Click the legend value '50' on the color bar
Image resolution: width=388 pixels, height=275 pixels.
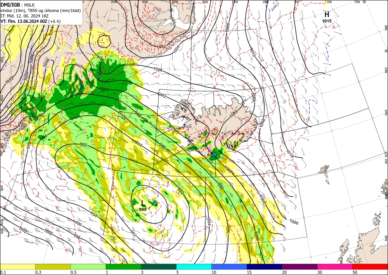point(355,272)
